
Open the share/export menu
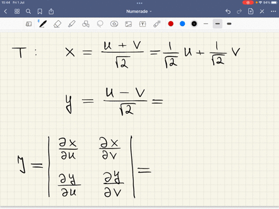click(51, 12)
